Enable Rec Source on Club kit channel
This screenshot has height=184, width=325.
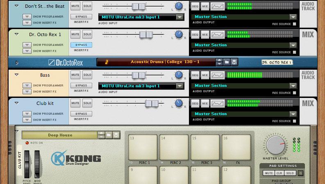[295, 121]
